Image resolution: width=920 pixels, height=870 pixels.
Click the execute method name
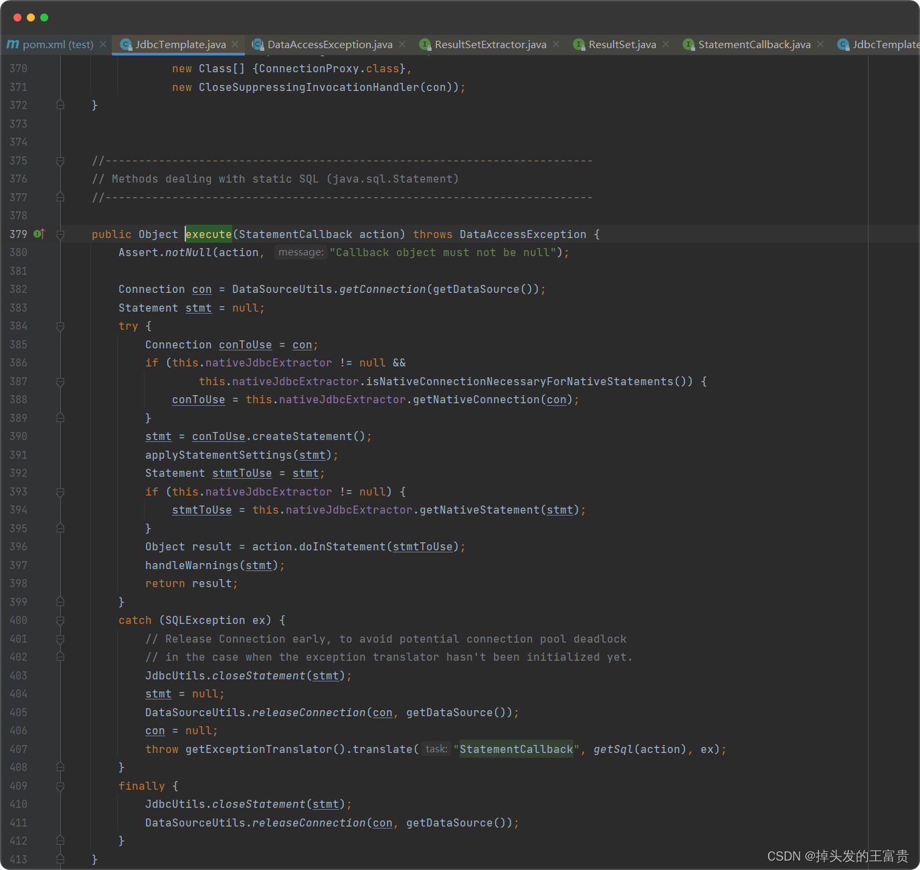click(209, 234)
